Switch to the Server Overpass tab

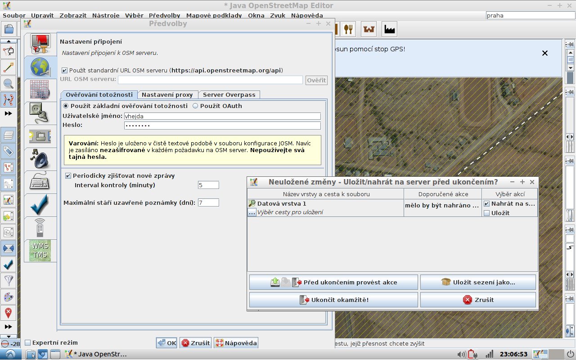click(x=229, y=94)
